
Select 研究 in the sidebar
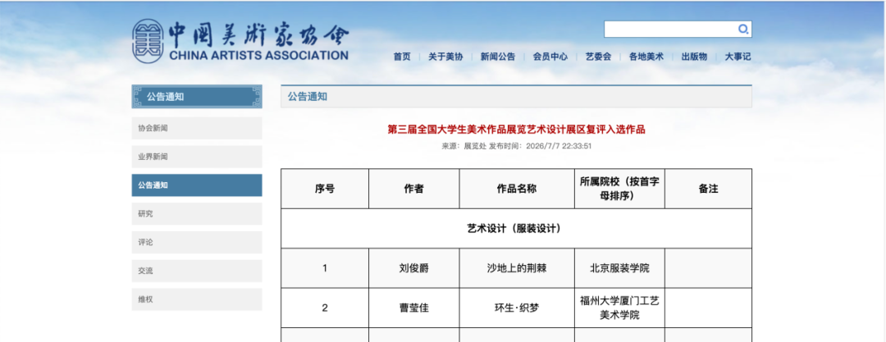click(197, 214)
